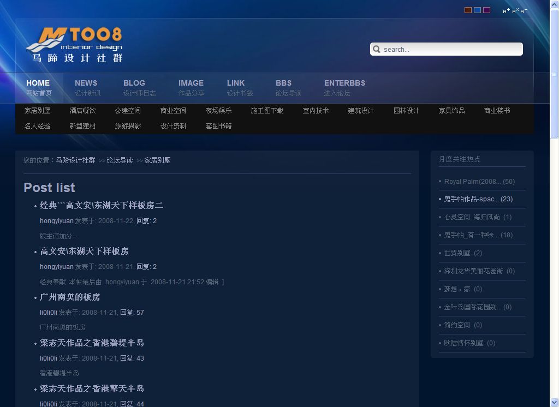Open the BBS 论坛导读 tab
This screenshot has height=407, width=559.
(x=288, y=88)
